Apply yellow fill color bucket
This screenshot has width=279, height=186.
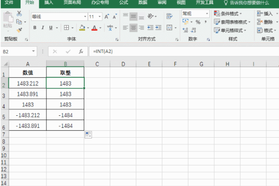[x=82, y=27]
